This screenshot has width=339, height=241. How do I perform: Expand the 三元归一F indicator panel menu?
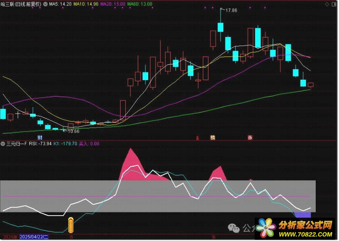[3, 144]
